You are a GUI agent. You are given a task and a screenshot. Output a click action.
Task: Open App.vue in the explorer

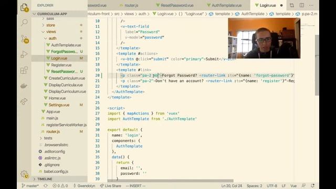pos(53,112)
